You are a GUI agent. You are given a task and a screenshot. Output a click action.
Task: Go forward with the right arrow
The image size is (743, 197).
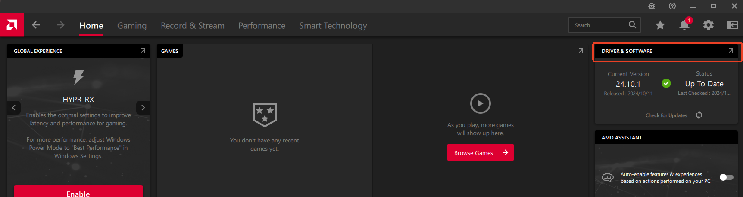60,25
